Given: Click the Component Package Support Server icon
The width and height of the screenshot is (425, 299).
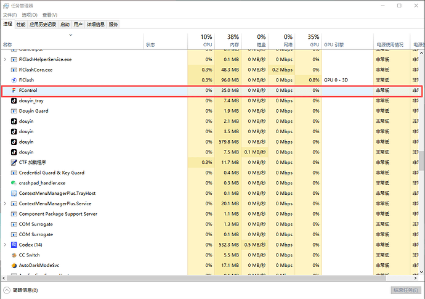Looking at the screenshot, I should tap(14, 214).
